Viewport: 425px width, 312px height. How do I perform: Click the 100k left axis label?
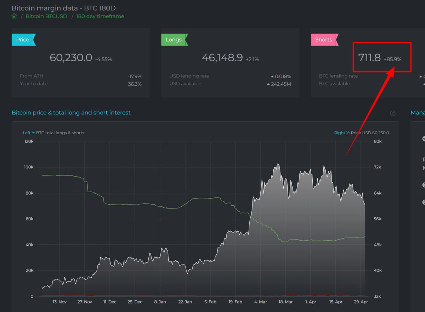(x=28, y=167)
